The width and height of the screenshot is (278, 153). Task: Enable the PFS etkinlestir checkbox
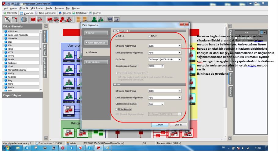pos(116,109)
